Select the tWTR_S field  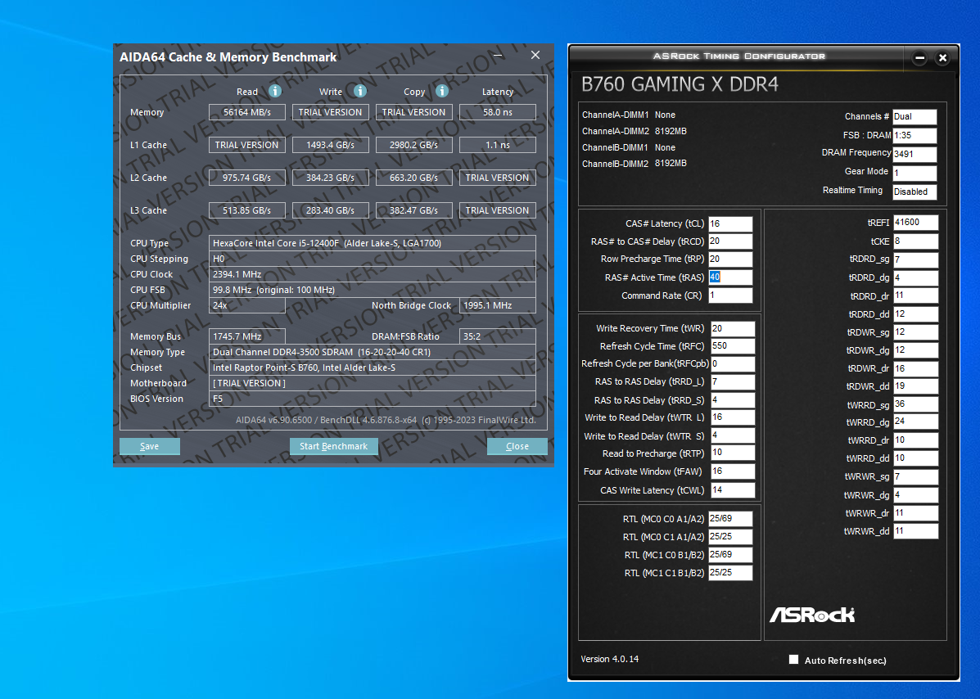pos(733,435)
